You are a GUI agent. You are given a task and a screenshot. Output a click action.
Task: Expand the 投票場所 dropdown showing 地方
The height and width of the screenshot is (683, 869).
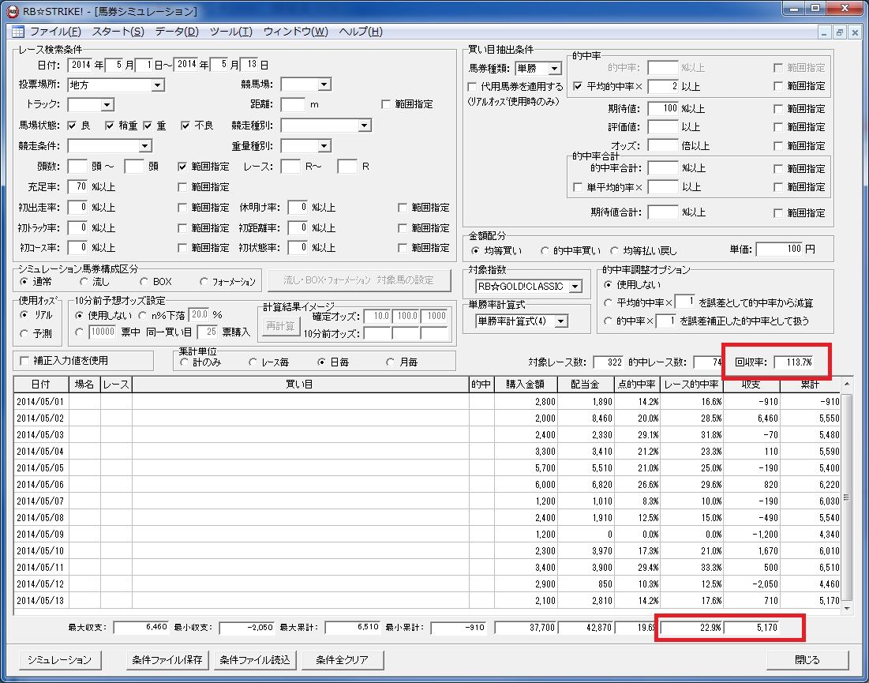pyautogui.click(x=158, y=85)
